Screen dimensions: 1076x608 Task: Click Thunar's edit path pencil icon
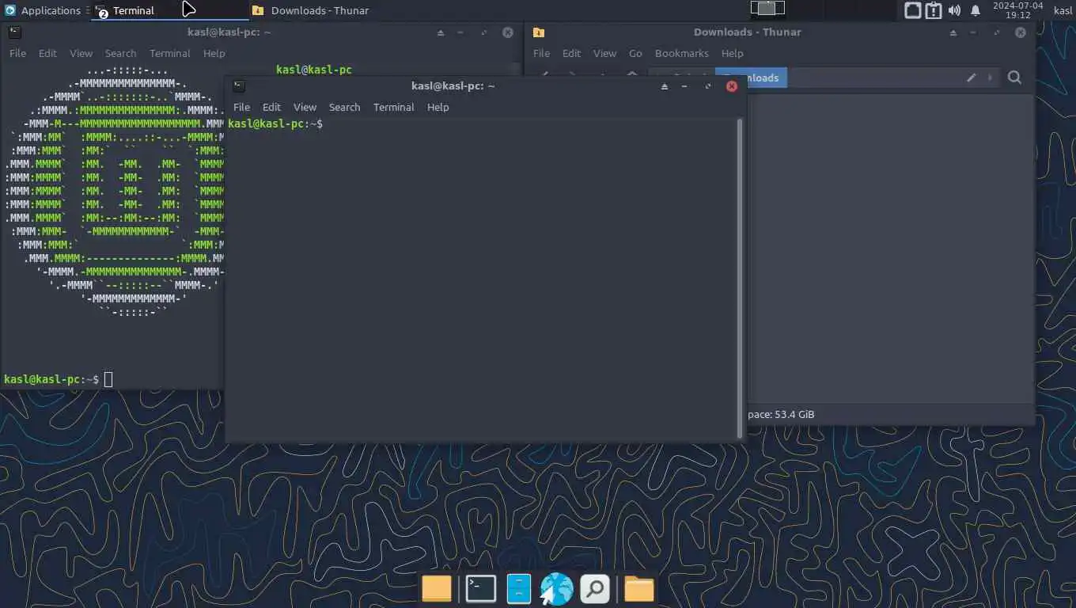(971, 78)
